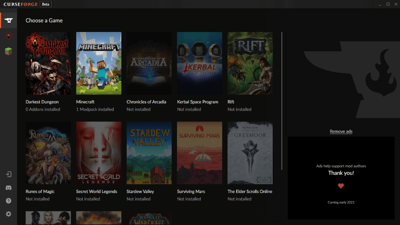Click the Secret World Legends title text
400x225 pixels.
click(97, 191)
